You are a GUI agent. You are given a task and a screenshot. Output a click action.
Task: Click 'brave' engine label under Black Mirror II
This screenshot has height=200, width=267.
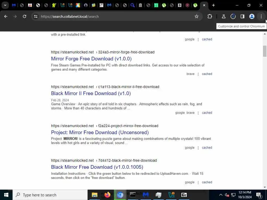[190, 113]
